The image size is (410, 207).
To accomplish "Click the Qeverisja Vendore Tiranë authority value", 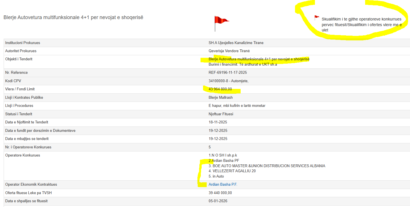I will tap(229, 51).
